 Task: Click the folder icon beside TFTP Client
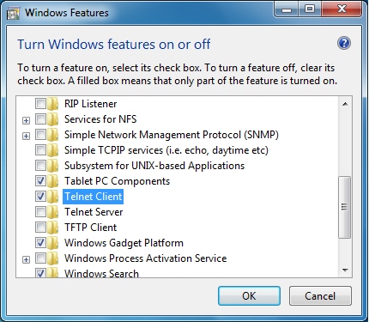pyautogui.click(x=53, y=228)
